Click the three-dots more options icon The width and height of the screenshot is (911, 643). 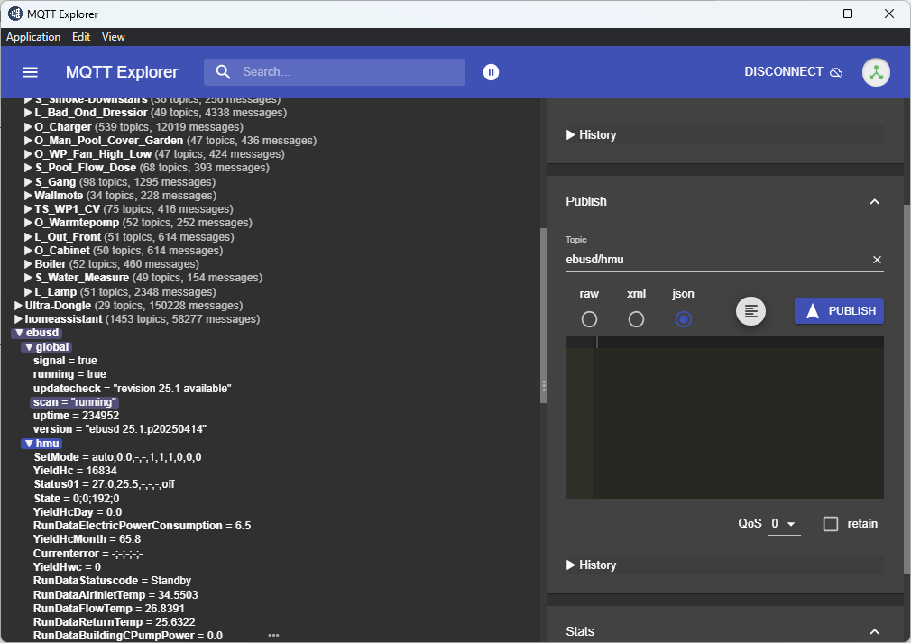(x=273, y=635)
